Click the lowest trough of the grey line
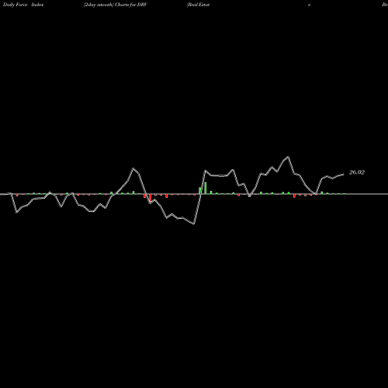The image size is (388, 388). click(194, 223)
